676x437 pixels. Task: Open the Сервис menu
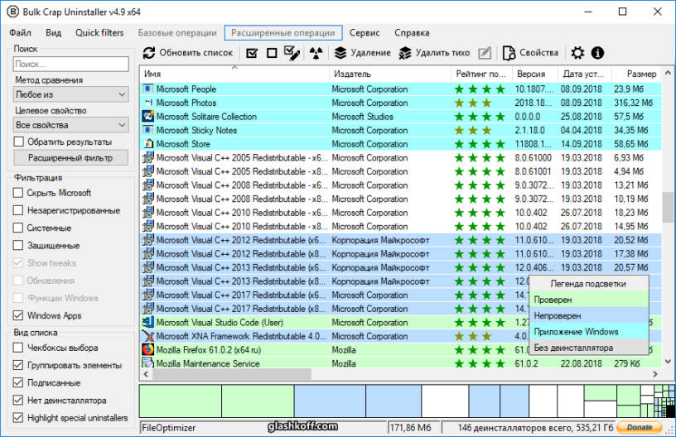click(x=365, y=33)
